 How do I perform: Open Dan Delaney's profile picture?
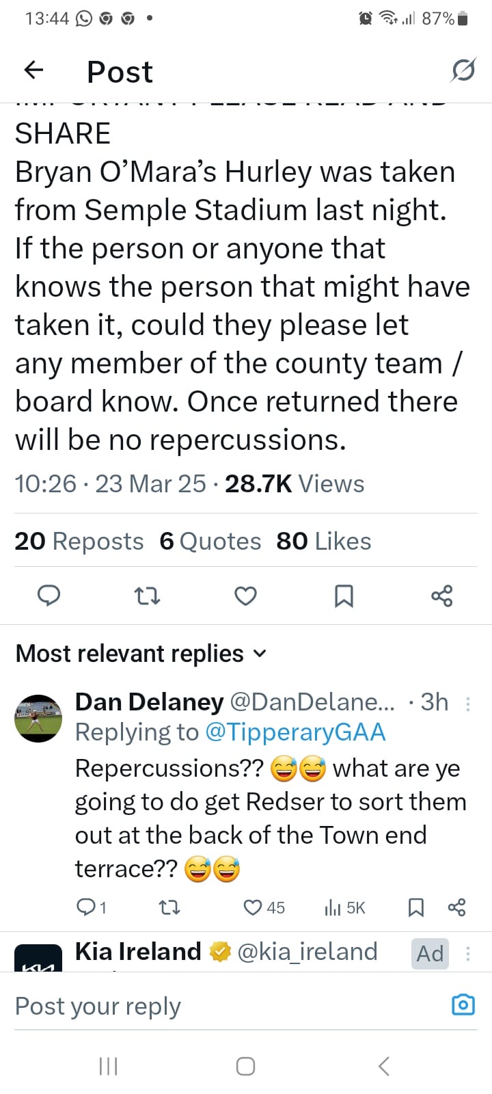[x=38, y=719]
